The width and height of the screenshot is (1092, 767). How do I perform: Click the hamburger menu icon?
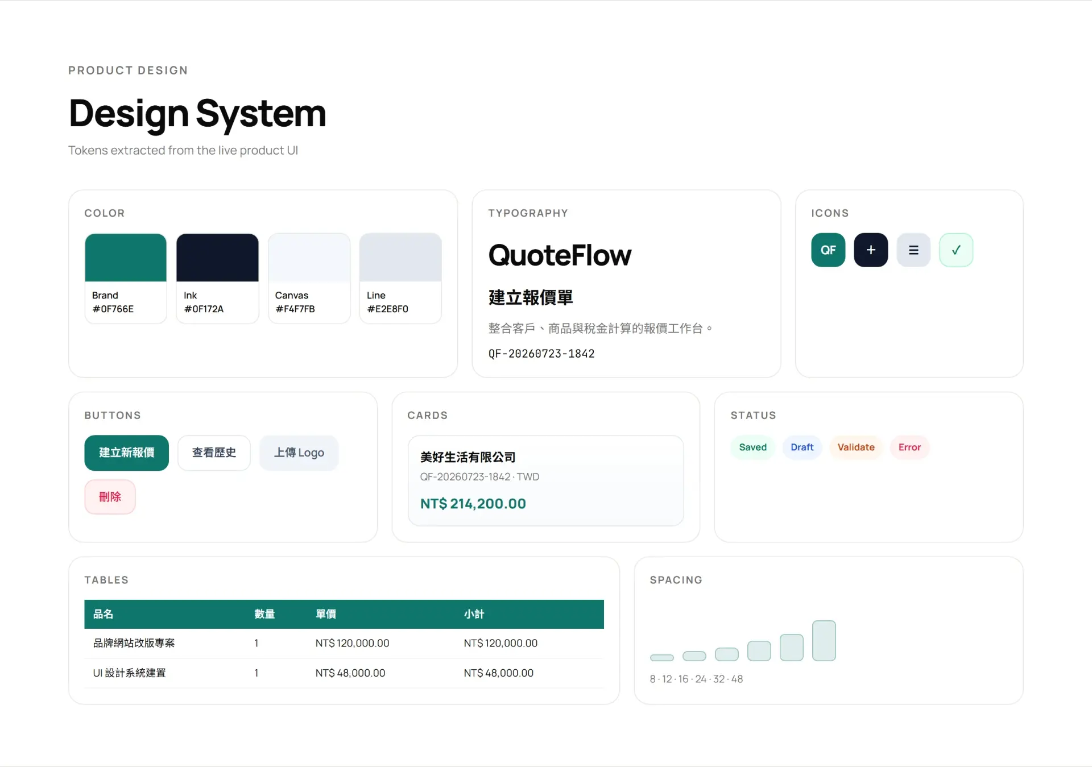click(913, 250)
